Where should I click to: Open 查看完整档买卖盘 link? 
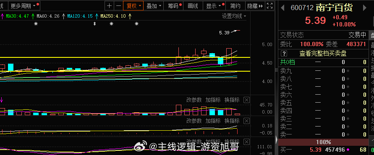click(x=323, y=53)
